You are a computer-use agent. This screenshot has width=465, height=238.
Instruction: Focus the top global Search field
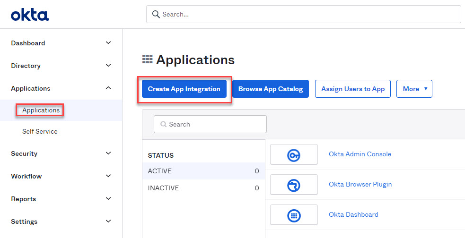pos(304,14)
